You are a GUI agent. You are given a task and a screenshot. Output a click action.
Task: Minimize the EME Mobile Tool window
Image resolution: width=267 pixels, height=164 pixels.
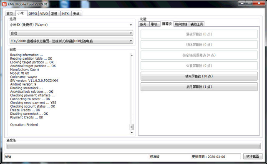pos(242,3)
